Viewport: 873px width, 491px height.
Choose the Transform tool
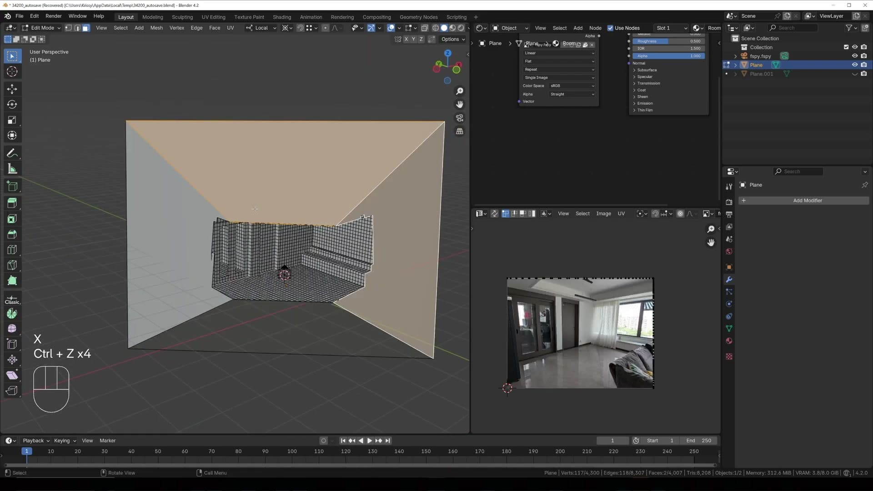coord(12,135)
